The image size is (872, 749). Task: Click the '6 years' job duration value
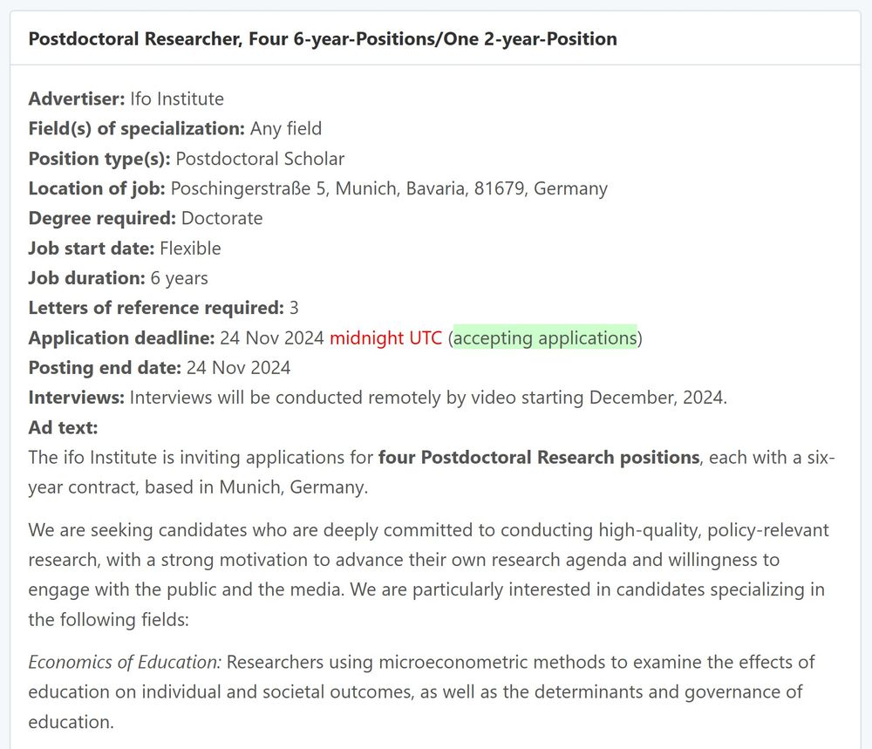(x=179, y=278)
